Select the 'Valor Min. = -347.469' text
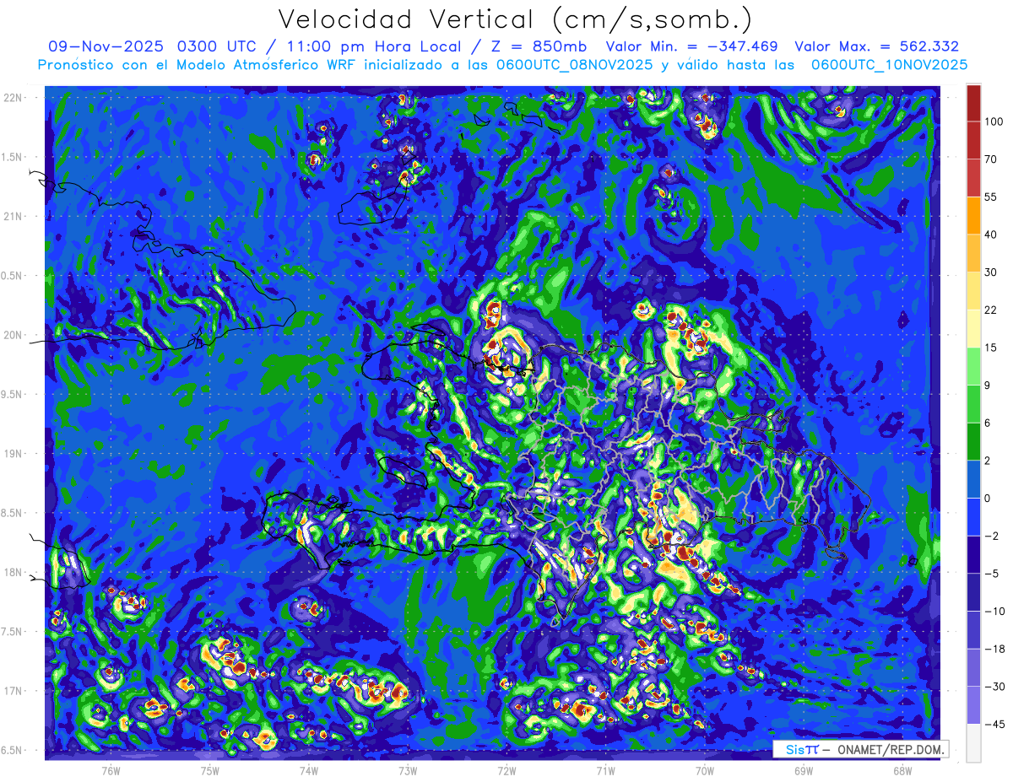The image size is (1013, 782). pyautogui.click(x=692, y=46)
